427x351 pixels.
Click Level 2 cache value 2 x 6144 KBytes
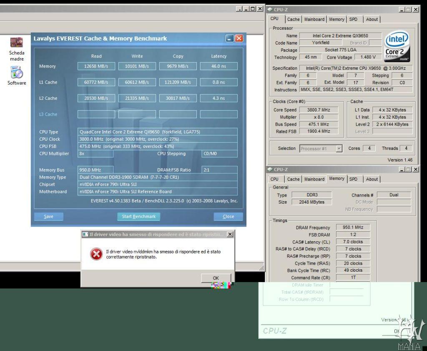pos(392,124)
